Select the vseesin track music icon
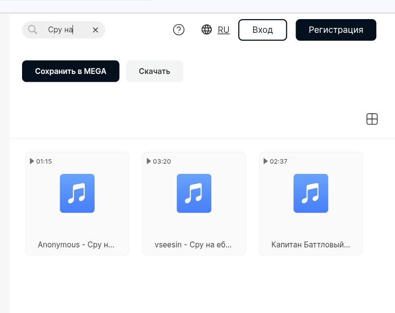The width and height of the screenshot is (395, 313). pyautogui.click(x=194, y=193)
